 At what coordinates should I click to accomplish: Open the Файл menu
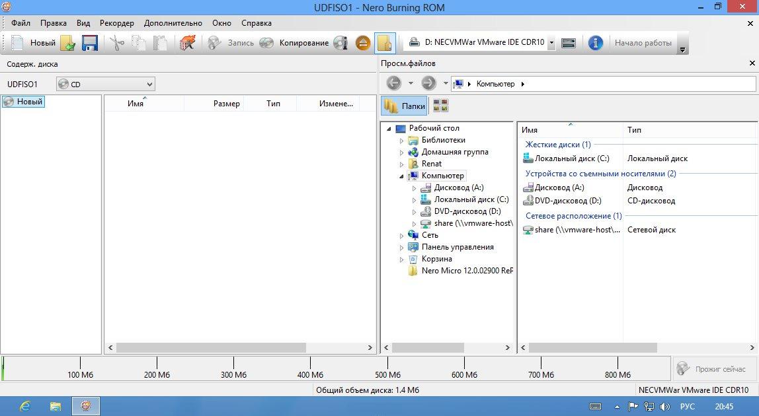tap(20, 22)
